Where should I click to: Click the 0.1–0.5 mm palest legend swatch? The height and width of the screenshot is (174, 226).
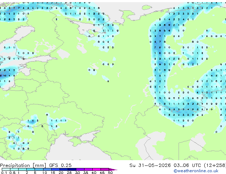tap(6, 169)
